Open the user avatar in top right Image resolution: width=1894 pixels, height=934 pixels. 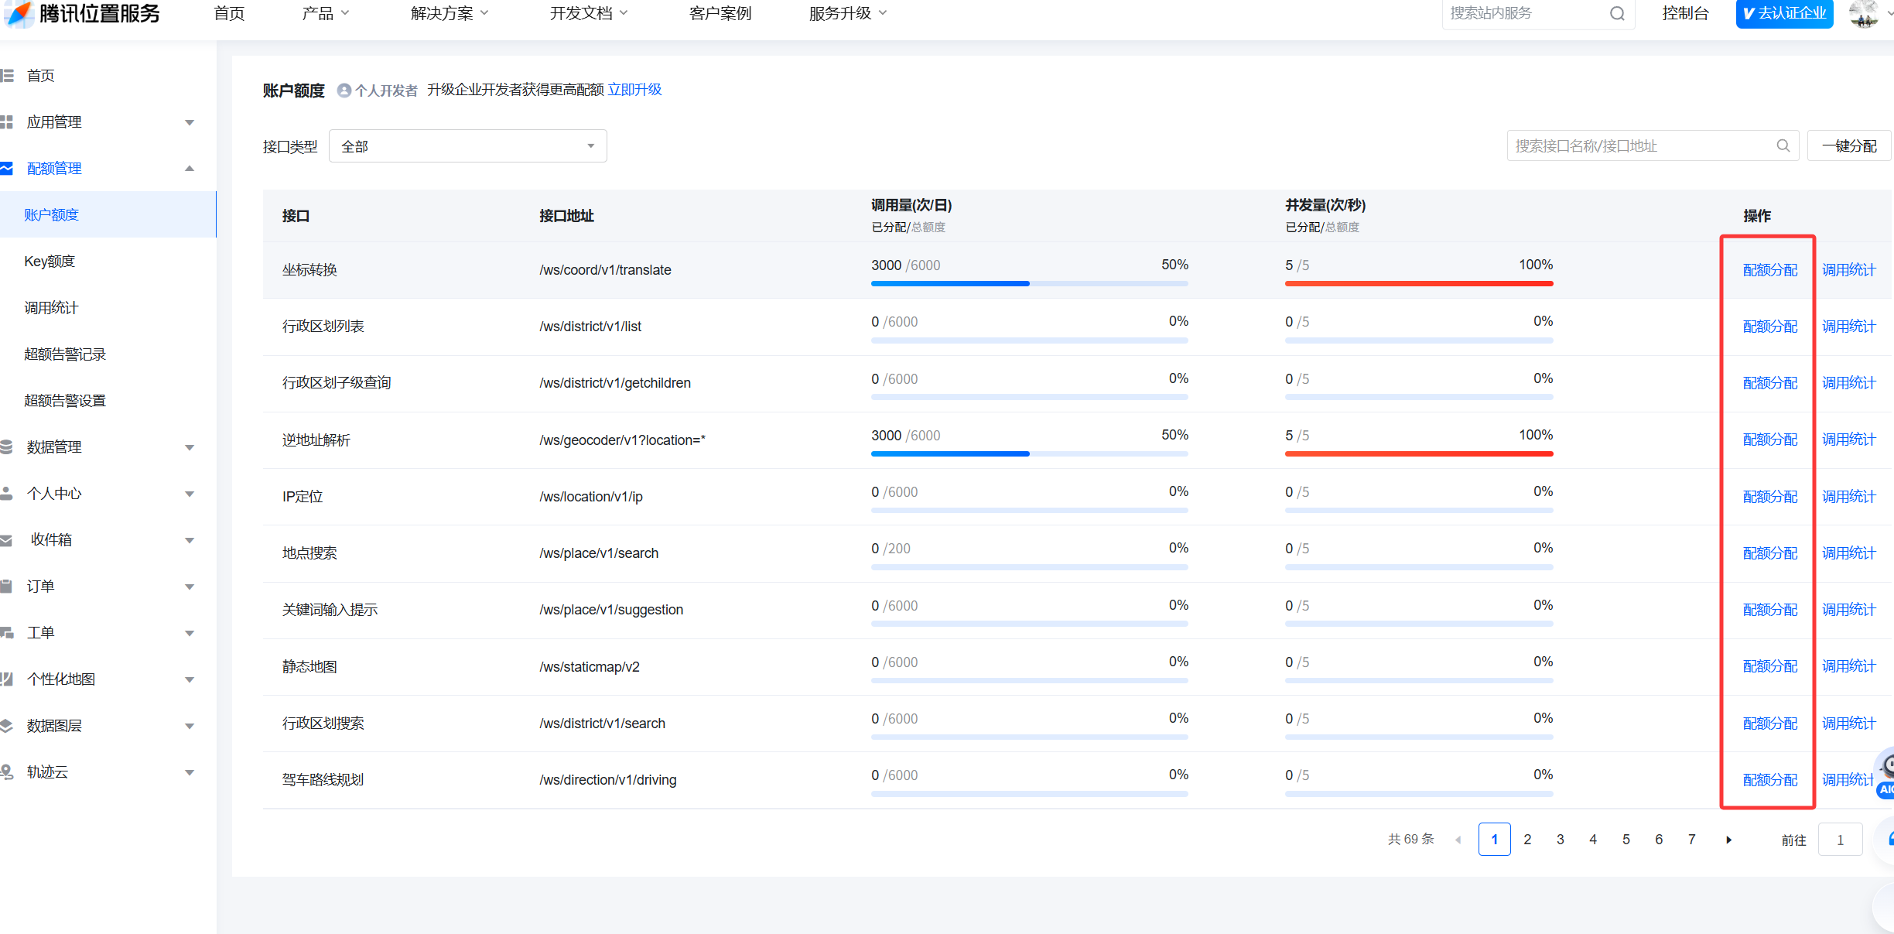(x=1863, y=13)
